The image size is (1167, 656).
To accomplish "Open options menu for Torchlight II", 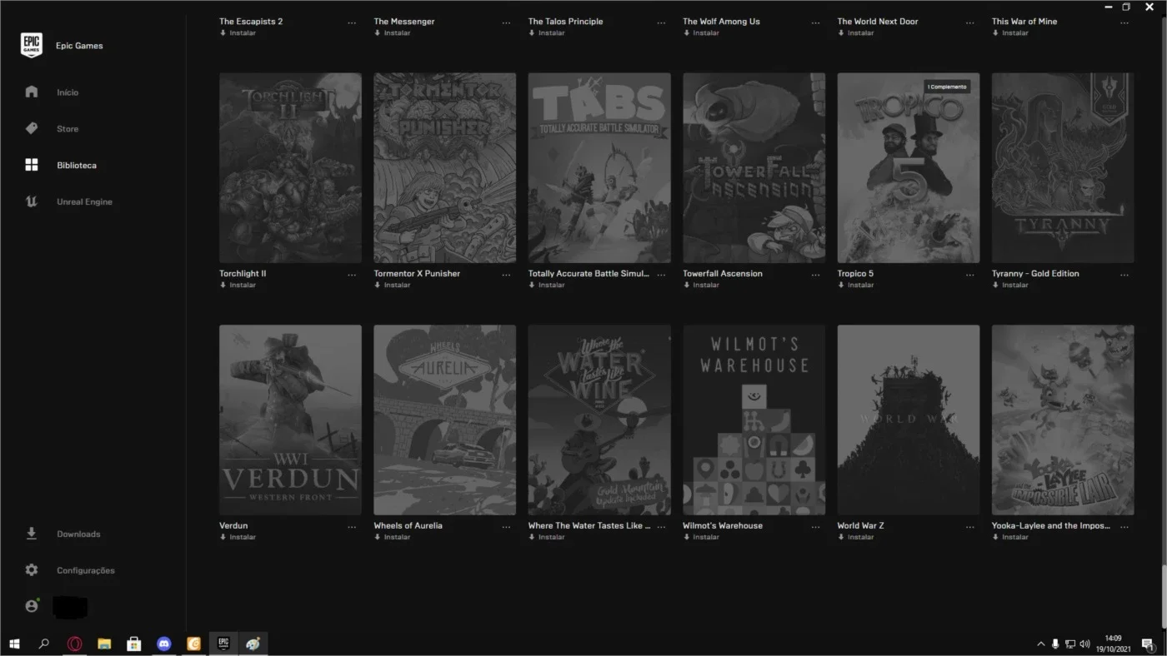I will pos(352,275).
